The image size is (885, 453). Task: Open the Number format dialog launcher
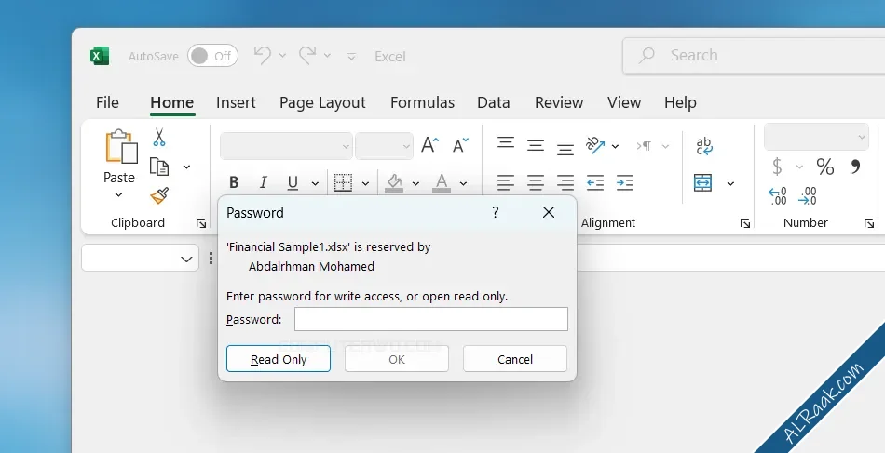(x=868, y=223)
